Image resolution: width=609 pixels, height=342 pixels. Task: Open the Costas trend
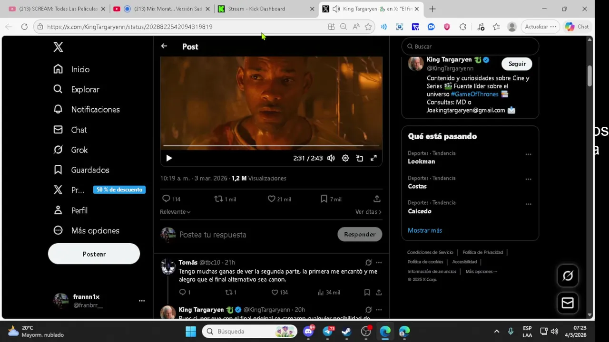417,186
